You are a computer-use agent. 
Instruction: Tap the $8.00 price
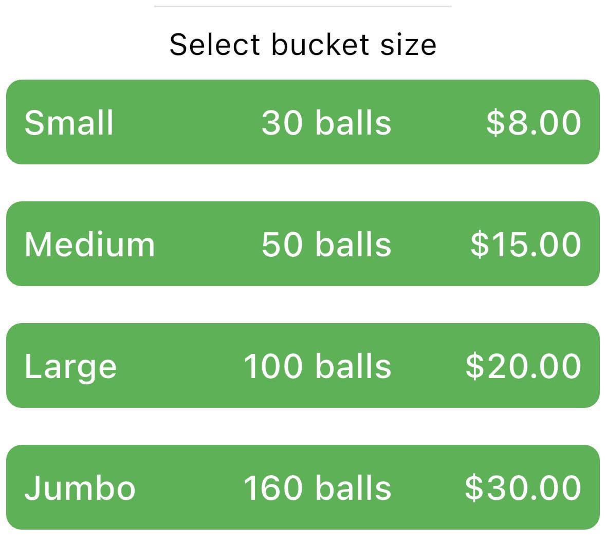click(534, 123)
